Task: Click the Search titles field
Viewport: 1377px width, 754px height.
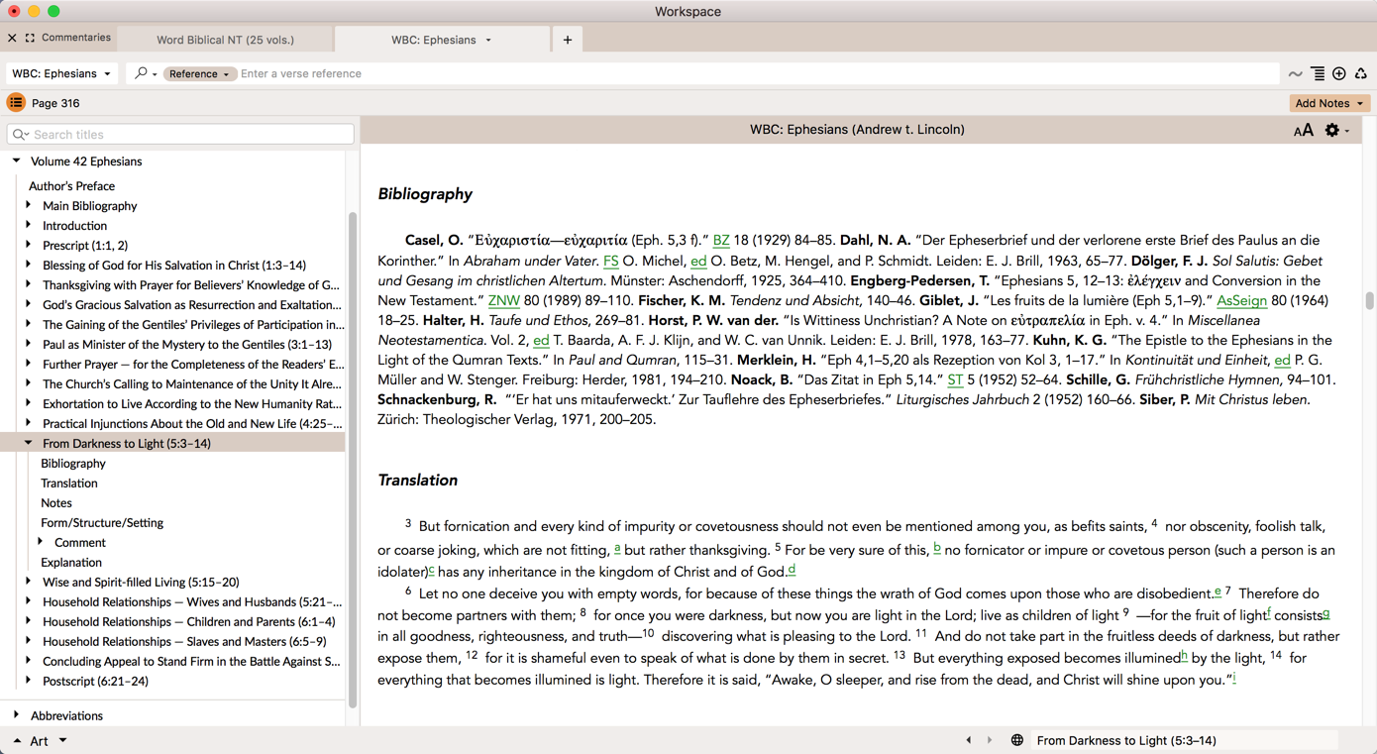Action: [x=180, y=134]
